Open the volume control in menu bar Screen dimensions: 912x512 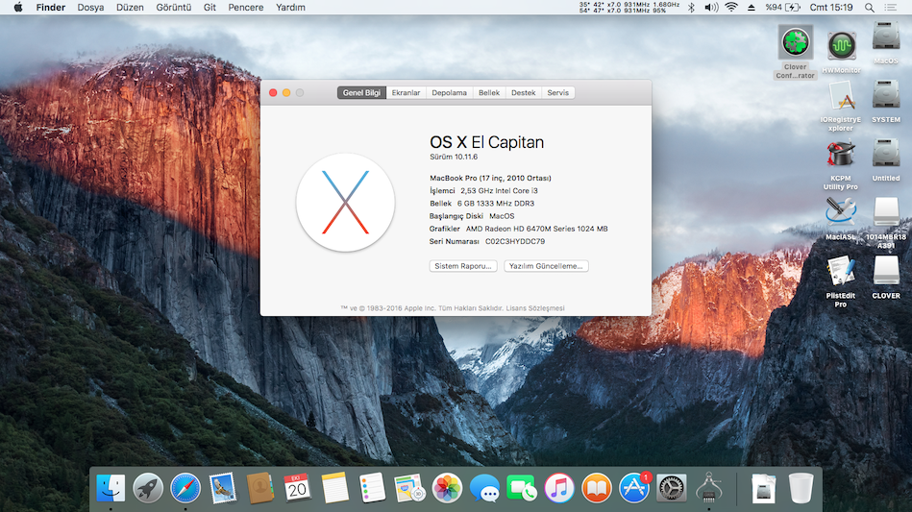(x=711, y=8)
